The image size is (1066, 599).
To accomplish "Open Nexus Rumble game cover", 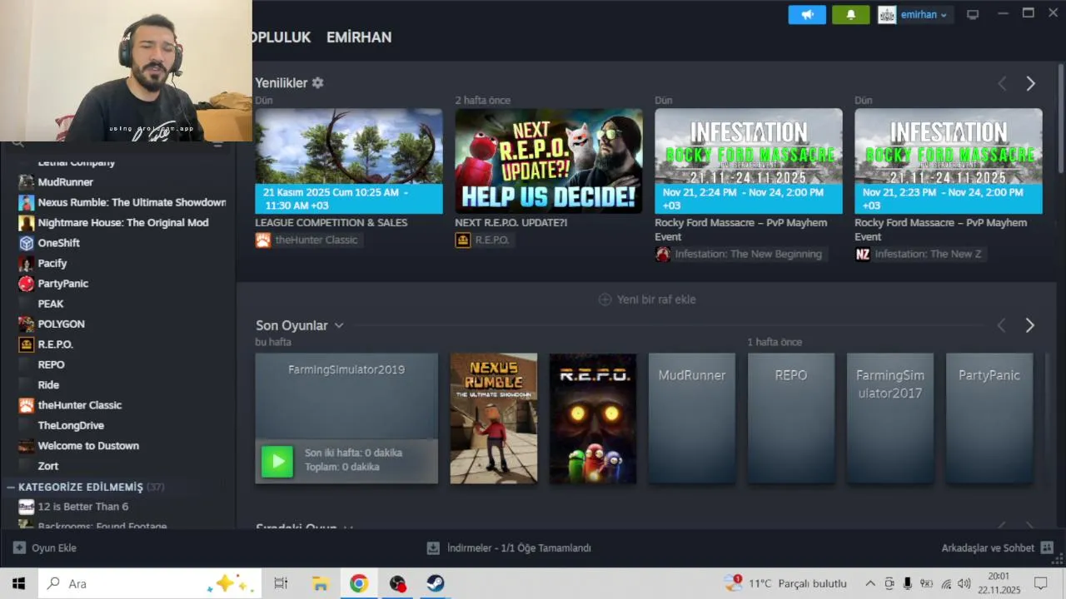I will click(x=494, y=418).
